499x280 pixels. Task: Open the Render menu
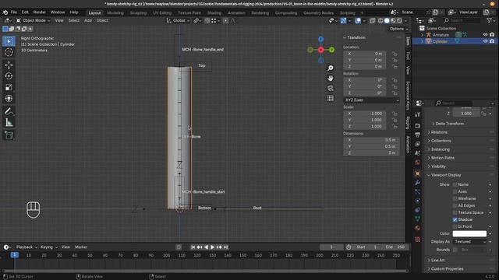tap(40, 12)
